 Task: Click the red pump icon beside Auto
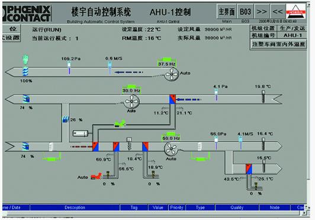[x=96, y=176]
